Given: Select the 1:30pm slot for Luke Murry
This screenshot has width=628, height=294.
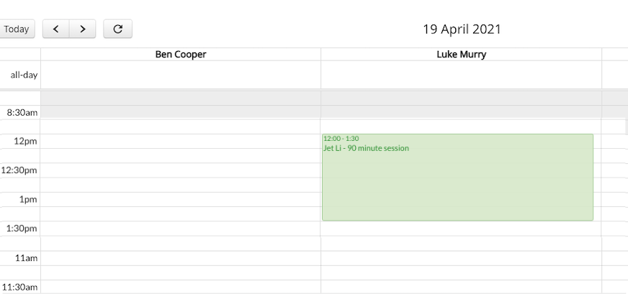Looking at the screenshot, I should [x=461, y=229].
